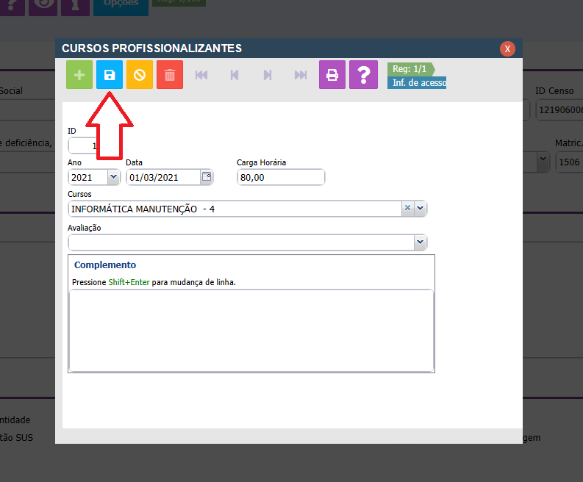Click the red trash delete icon
The image size is (583, 482).
click(170, 75)
